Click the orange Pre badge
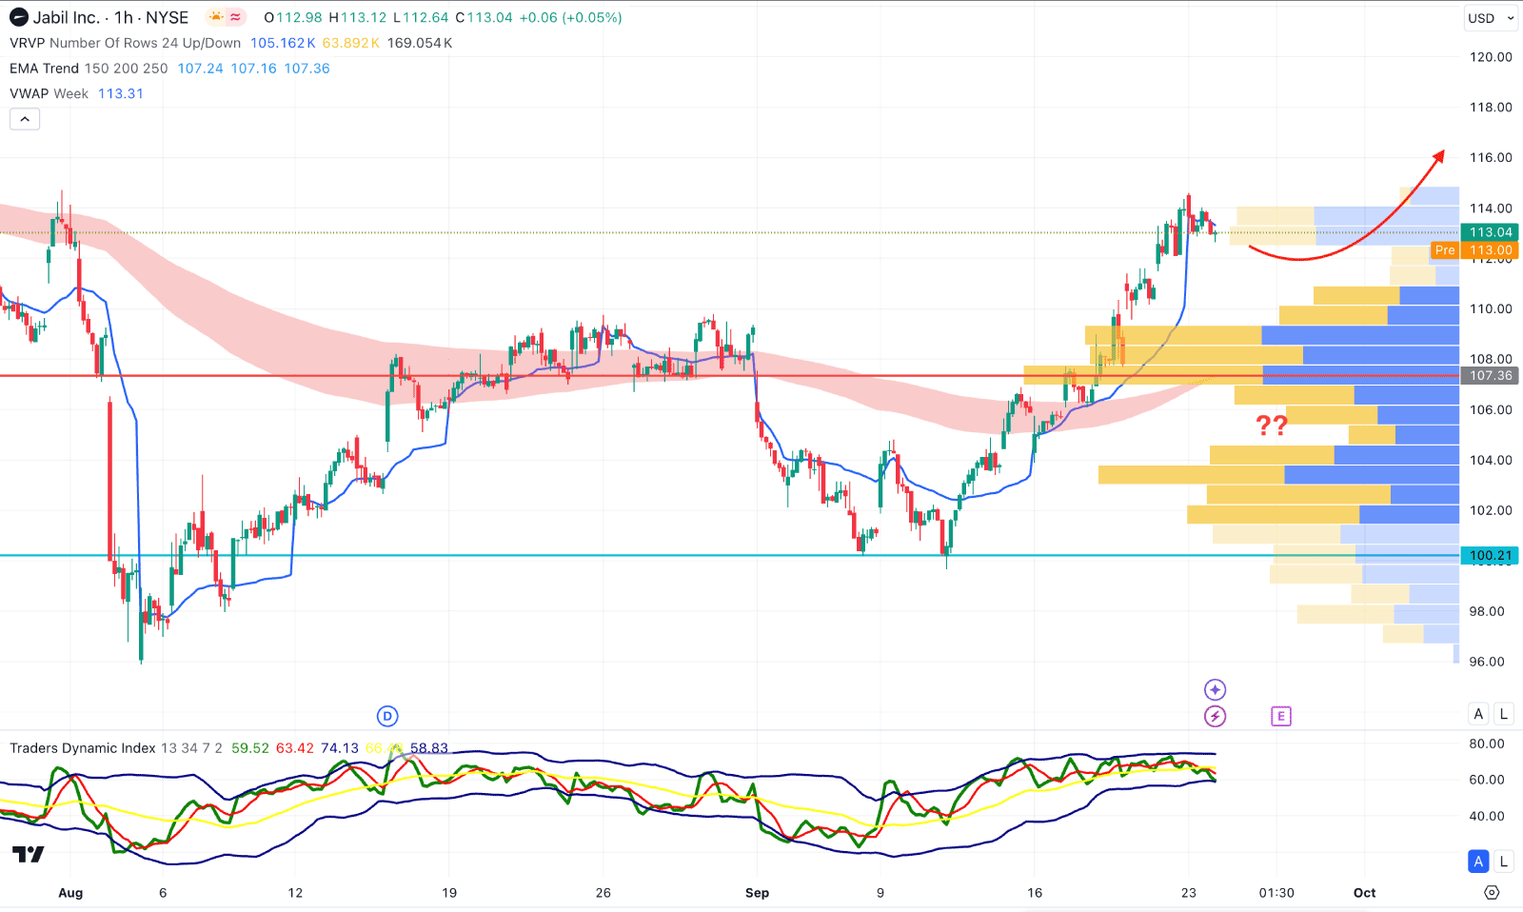The width and height of the screenshot is (1523, 912). tap(1445, 250)
